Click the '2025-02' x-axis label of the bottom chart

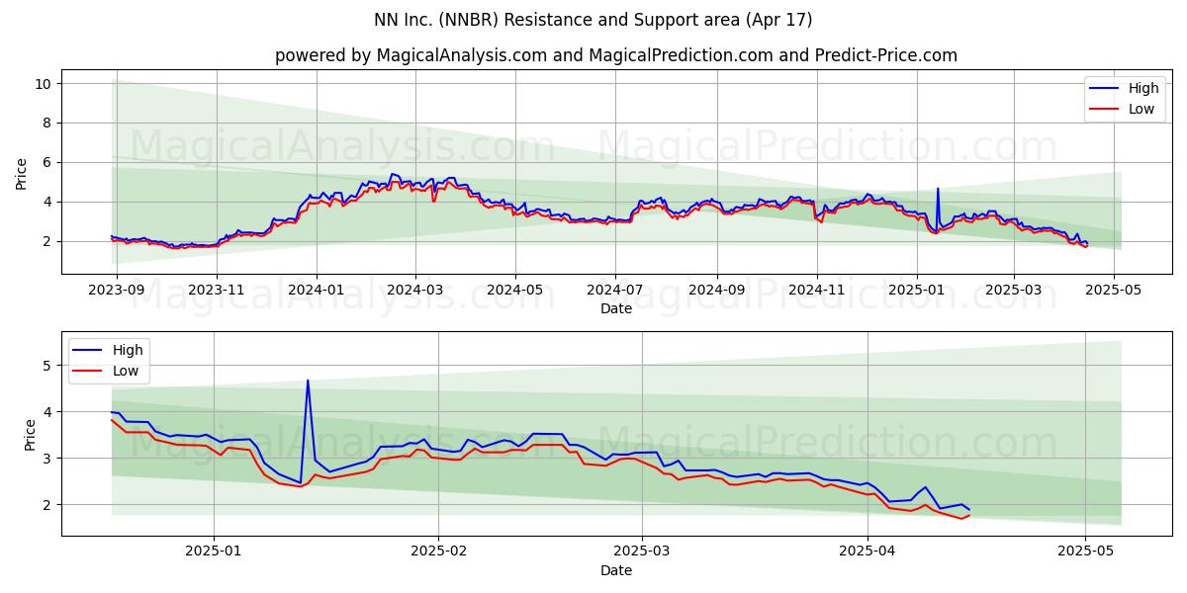click(438, 553)
